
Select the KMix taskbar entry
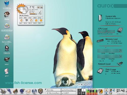click(54, 90)
